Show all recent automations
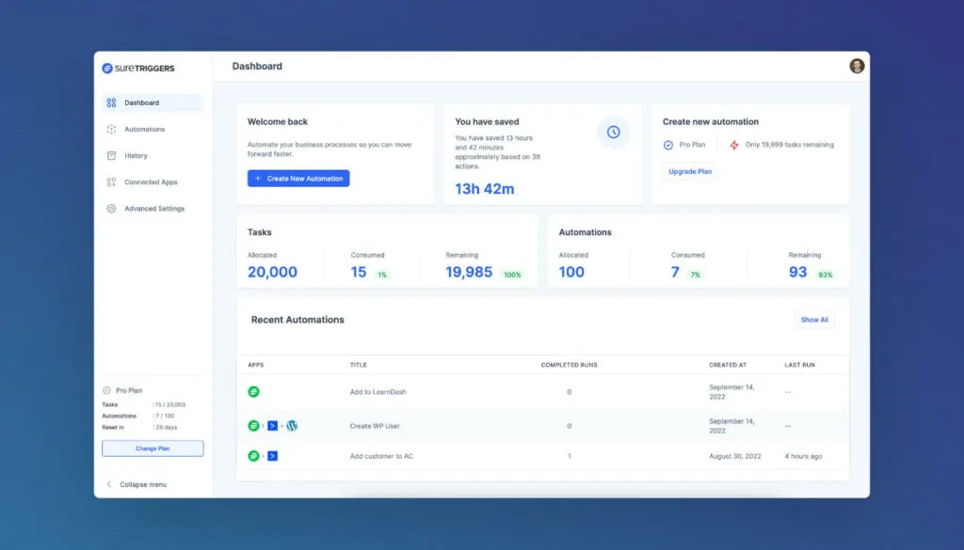 coord(813,319)
